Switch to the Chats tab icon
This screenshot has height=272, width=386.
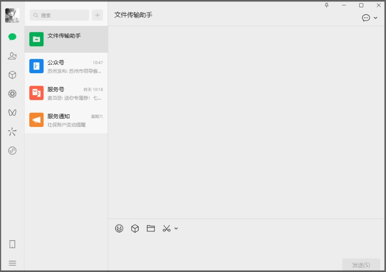12,37
